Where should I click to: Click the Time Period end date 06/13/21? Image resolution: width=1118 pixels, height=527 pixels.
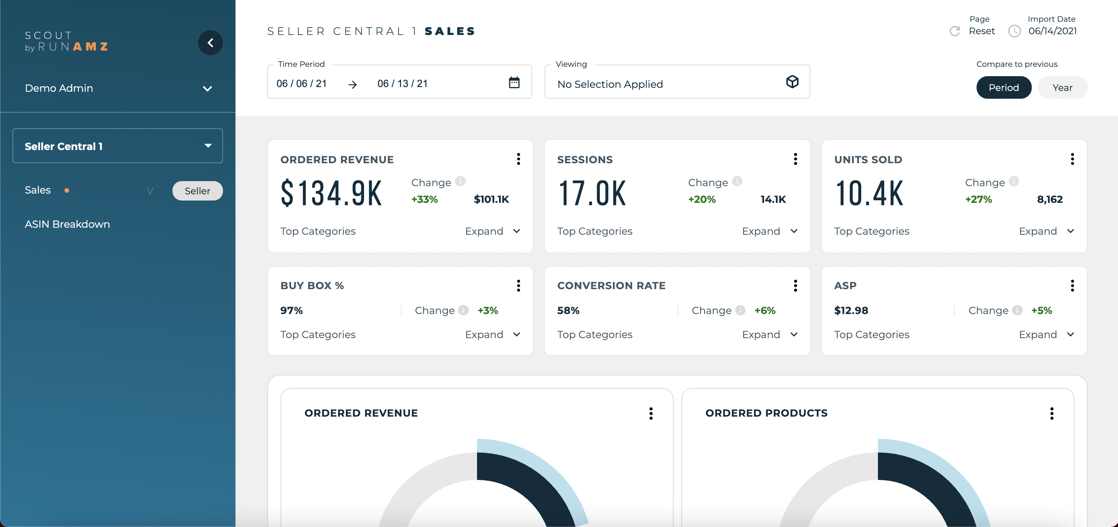402,83
